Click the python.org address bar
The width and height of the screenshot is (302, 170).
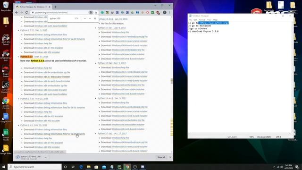click(x=60, y=13)
